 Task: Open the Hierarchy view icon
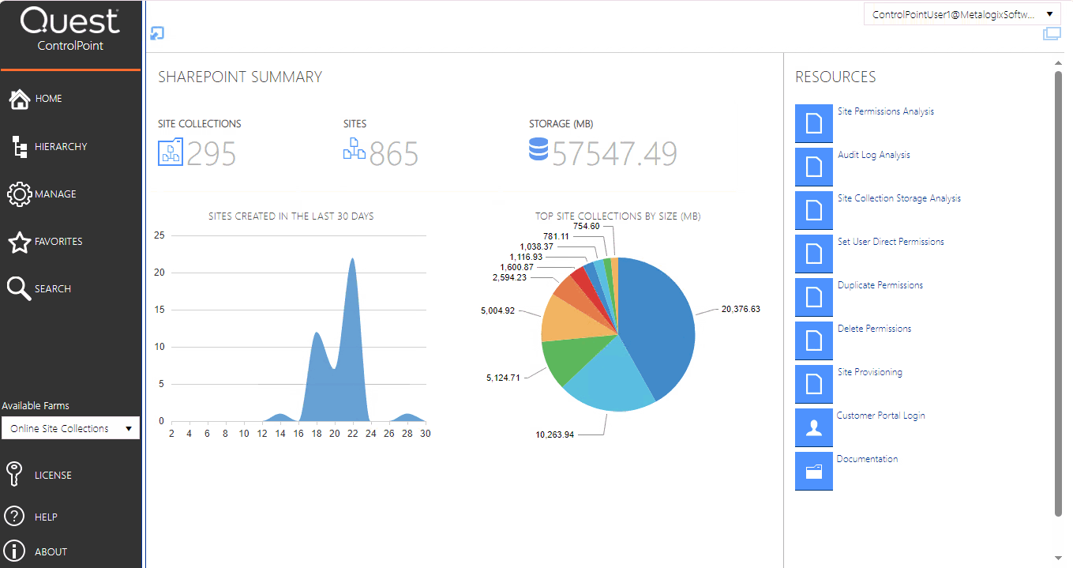20,146
